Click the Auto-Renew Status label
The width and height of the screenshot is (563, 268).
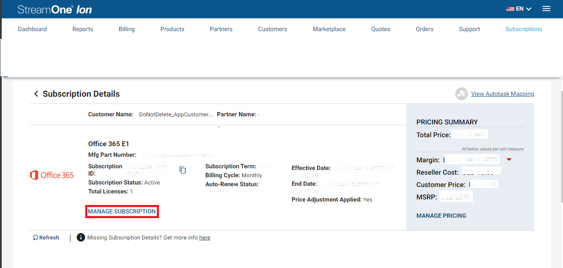pyautogui.click(x=232, y=184)
